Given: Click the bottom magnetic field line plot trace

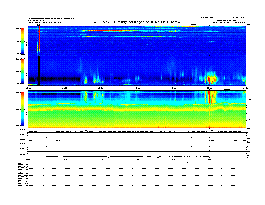Looking at the screenshot, I should (x=137, y=156).
